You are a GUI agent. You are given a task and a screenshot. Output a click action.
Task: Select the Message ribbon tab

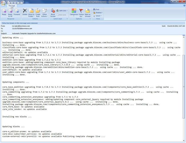[x=12, y=5]
